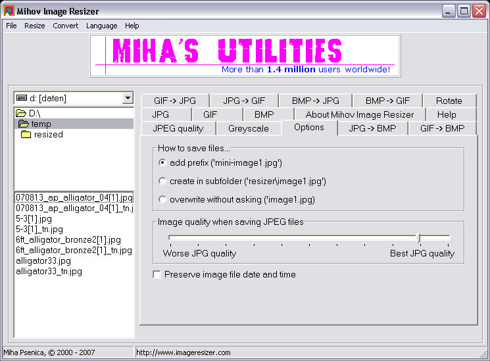Click the Mihov Image Resizer title bar icon

9,11
